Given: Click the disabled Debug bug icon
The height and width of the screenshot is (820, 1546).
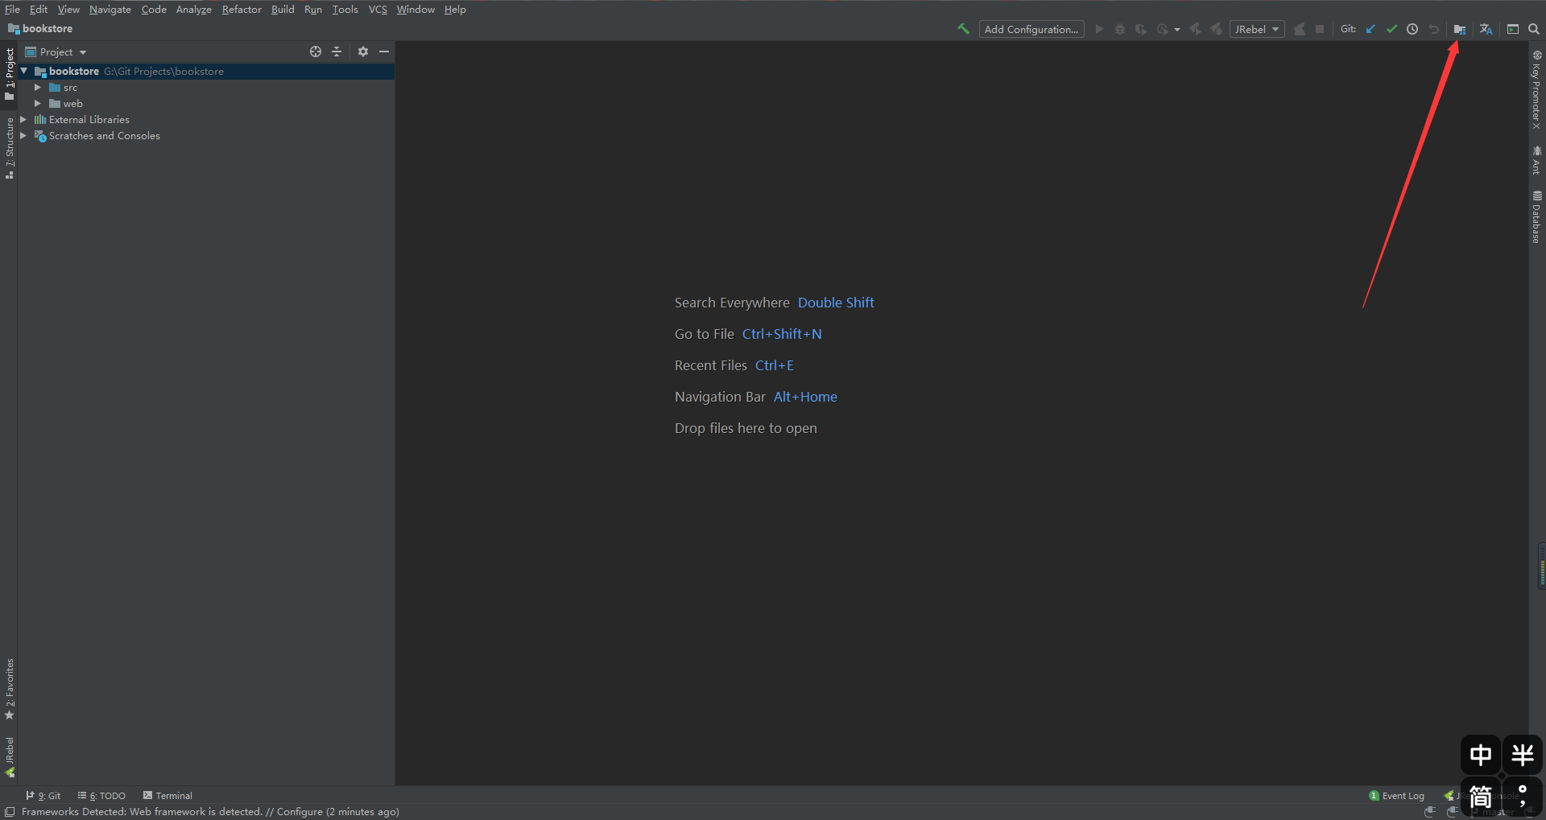Looking at the screenshot, I should click(x=1120, y=29).
